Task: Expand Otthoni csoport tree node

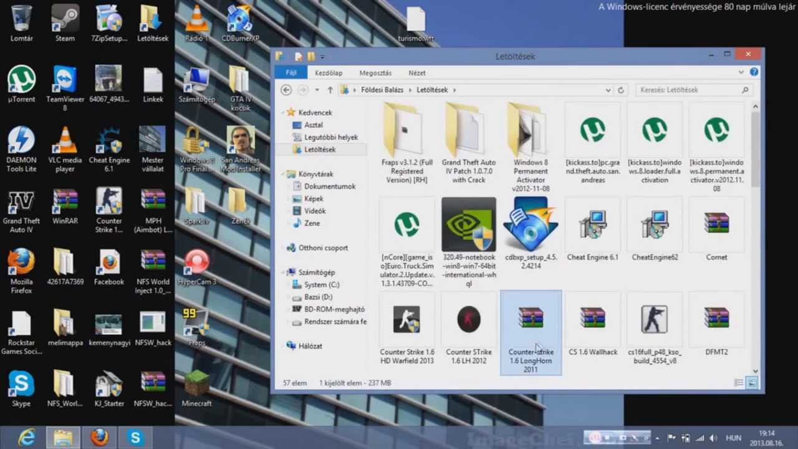Action: 283,248
